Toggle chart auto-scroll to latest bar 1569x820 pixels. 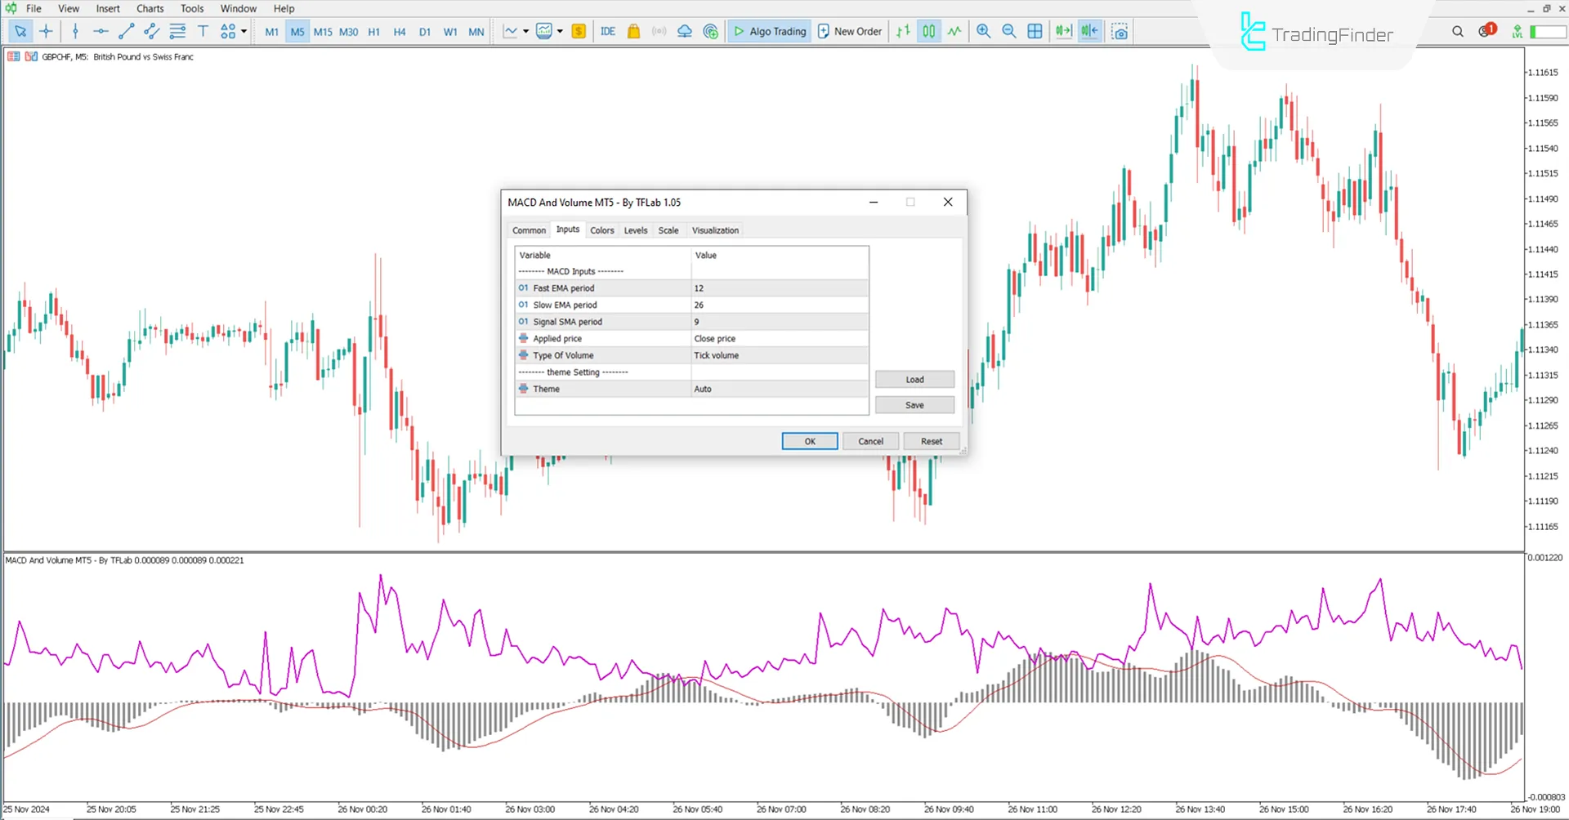tap(1063, 31)
